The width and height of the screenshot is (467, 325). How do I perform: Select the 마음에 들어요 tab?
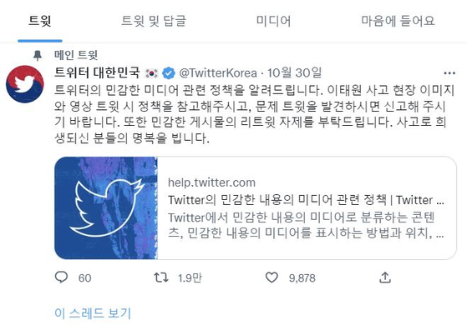point(398,21)
